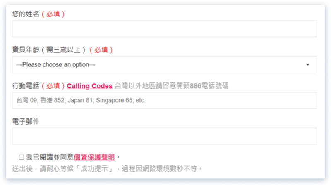
Task: Click the red 必填 marker beside 行動電話
Action: [53, 86]
